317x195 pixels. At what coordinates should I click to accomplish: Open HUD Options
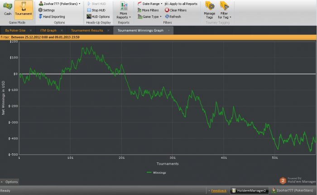[97, 16]
